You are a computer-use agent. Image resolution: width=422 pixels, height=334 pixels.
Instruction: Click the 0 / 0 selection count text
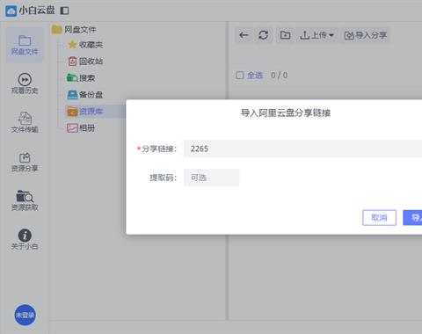279,76
